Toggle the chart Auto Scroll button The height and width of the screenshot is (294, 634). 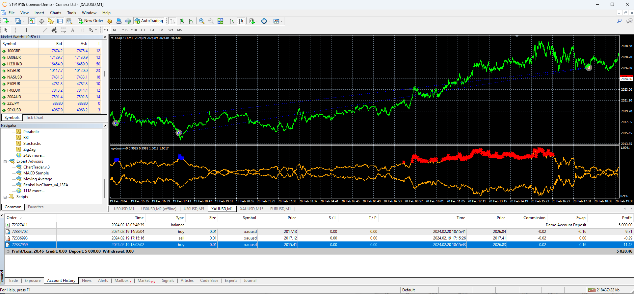click(x=232, y=21)
